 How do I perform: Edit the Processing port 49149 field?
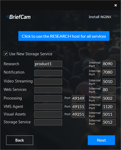pyautogui.click(x=78, y=98)
